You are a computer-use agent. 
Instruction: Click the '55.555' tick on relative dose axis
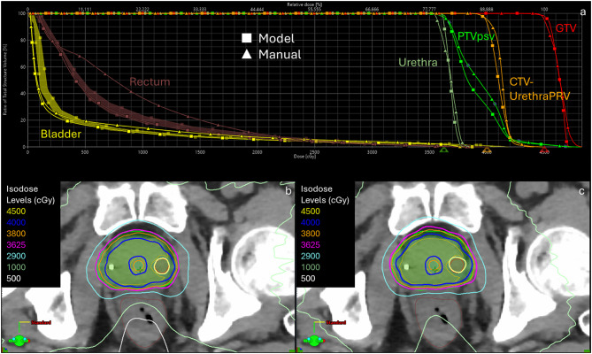pos(314,9)
